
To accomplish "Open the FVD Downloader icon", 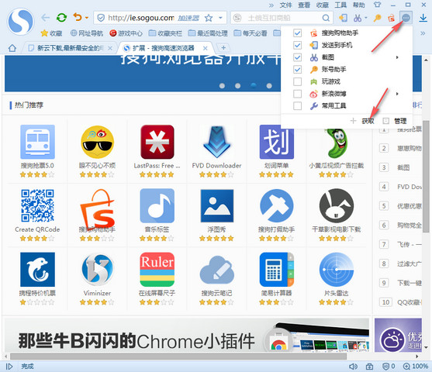I will (x=217, y=142).
